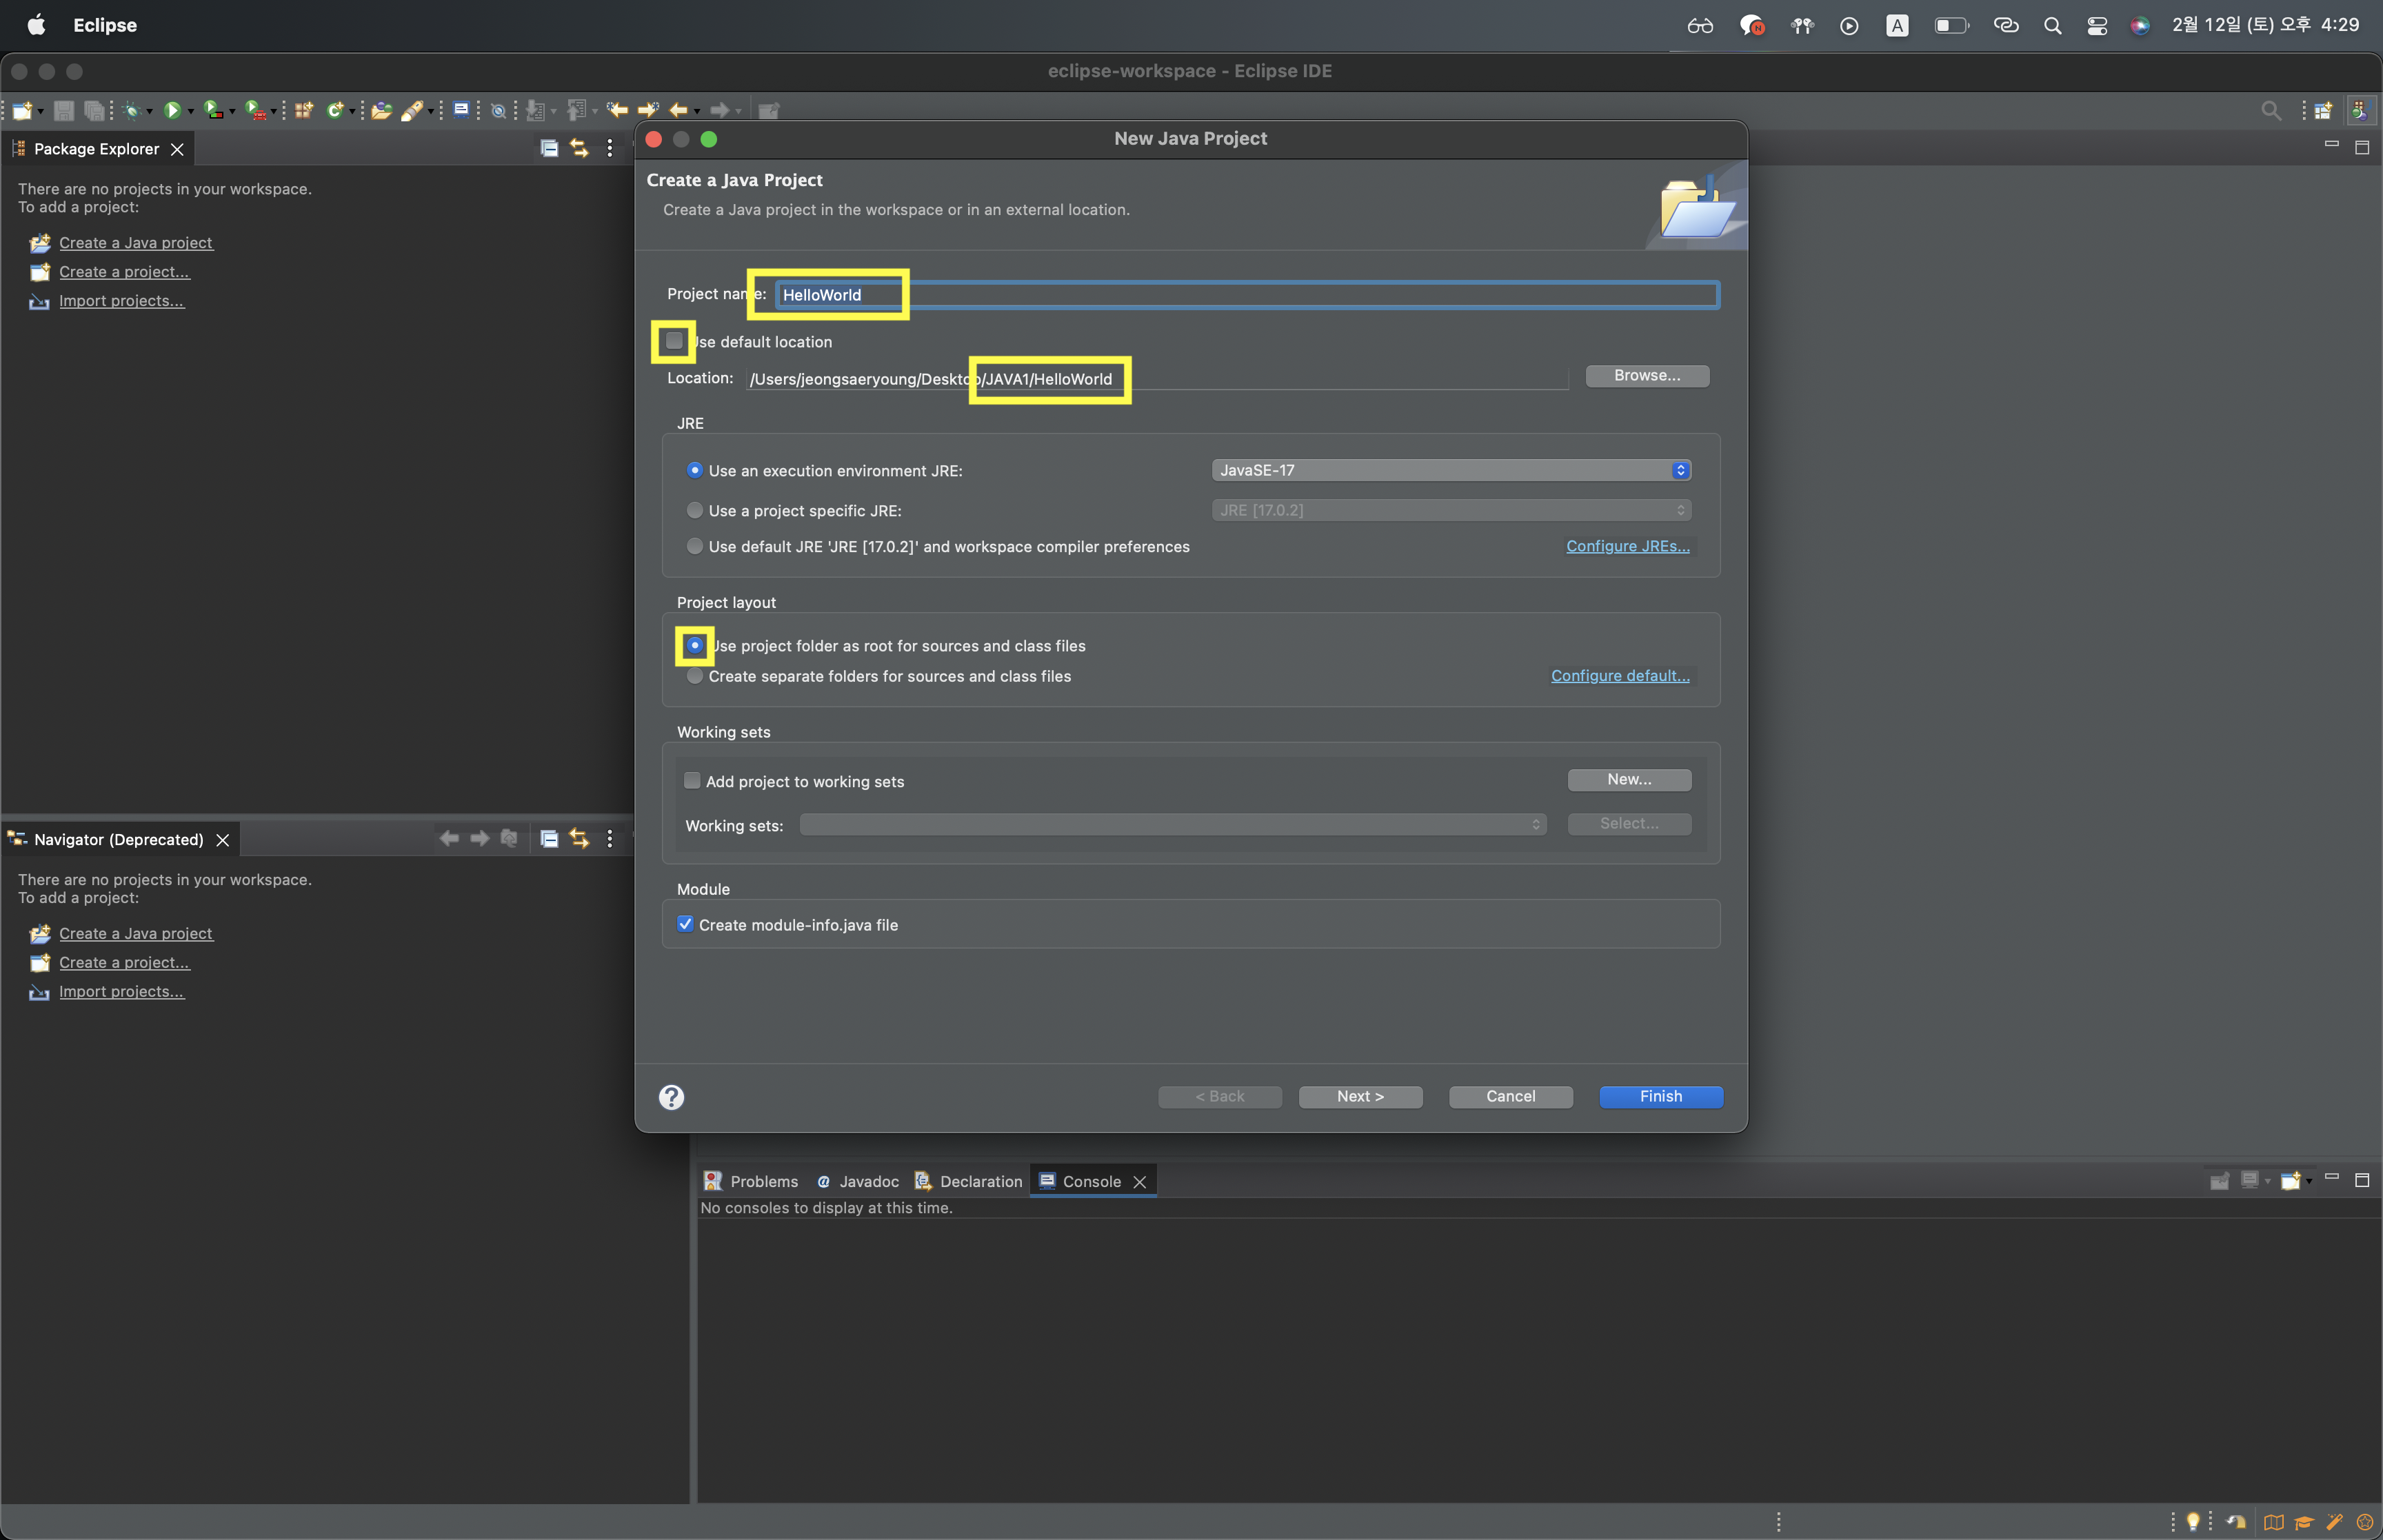Click the New Java Package toolbar icon
The width and height of the screenshot is (2383, 1540).
point(304,110)
